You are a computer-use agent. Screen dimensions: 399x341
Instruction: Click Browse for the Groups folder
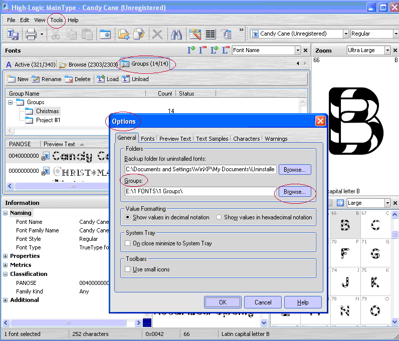point(295,192)
